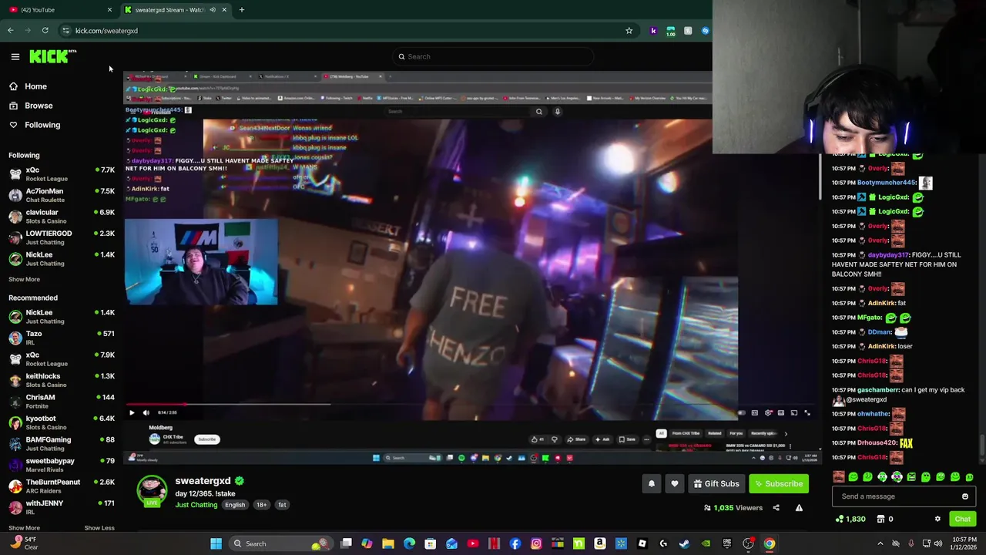Open a new browser tab
Screen dimensions: 986x555
pyautogui.click(x=241, y=10)
